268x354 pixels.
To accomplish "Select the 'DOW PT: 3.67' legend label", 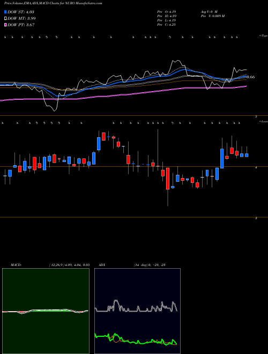I will pyautogui.click(x=21, y=25).
